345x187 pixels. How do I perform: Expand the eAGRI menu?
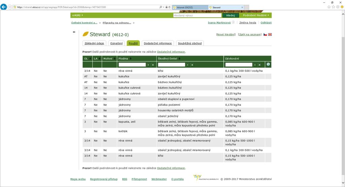pyautogui.click(x=77, y=15)
